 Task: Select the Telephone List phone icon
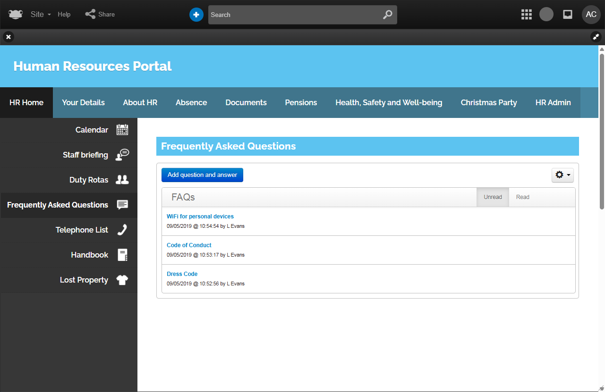122,230
